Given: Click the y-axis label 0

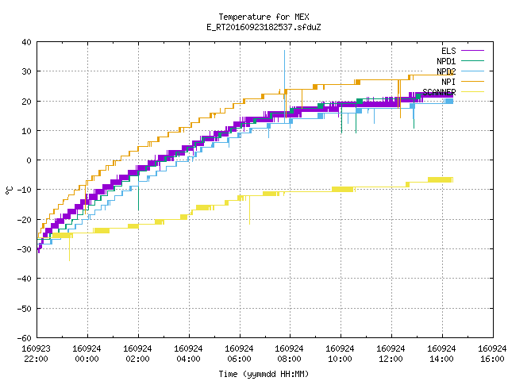Looking at the screenshot, I should (x=29, y=160).
